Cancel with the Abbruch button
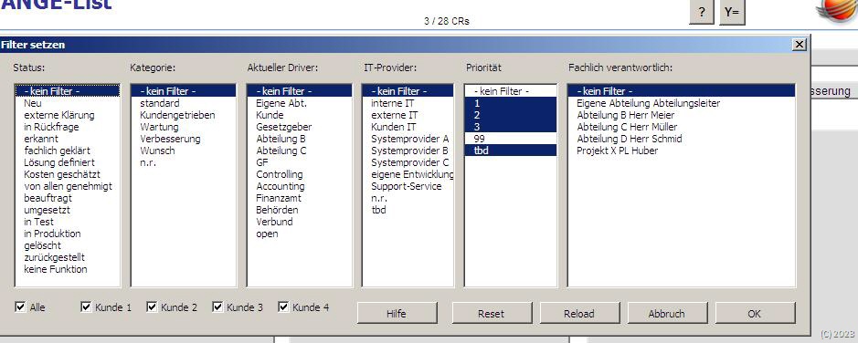This screenshot has height=343, width=858. point(667,314)
